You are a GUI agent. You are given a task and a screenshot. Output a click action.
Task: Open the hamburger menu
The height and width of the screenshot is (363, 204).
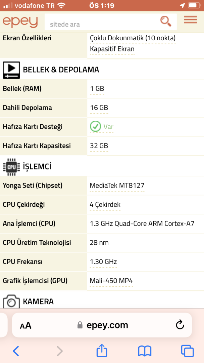tap(190, 20)
